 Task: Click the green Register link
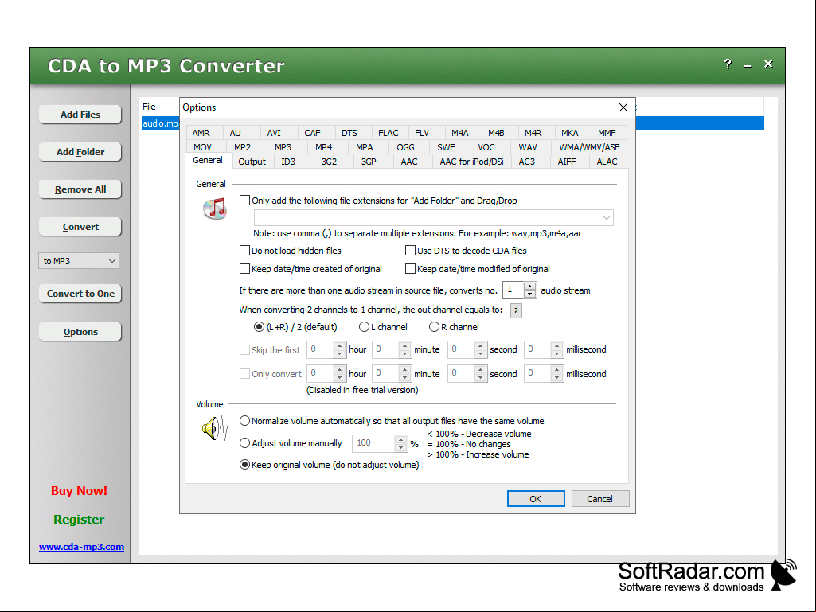(79, 520)
